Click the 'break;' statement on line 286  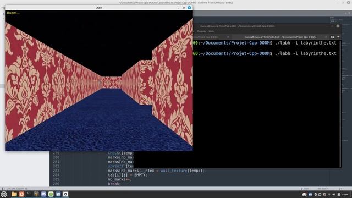(x=114, y=184)
